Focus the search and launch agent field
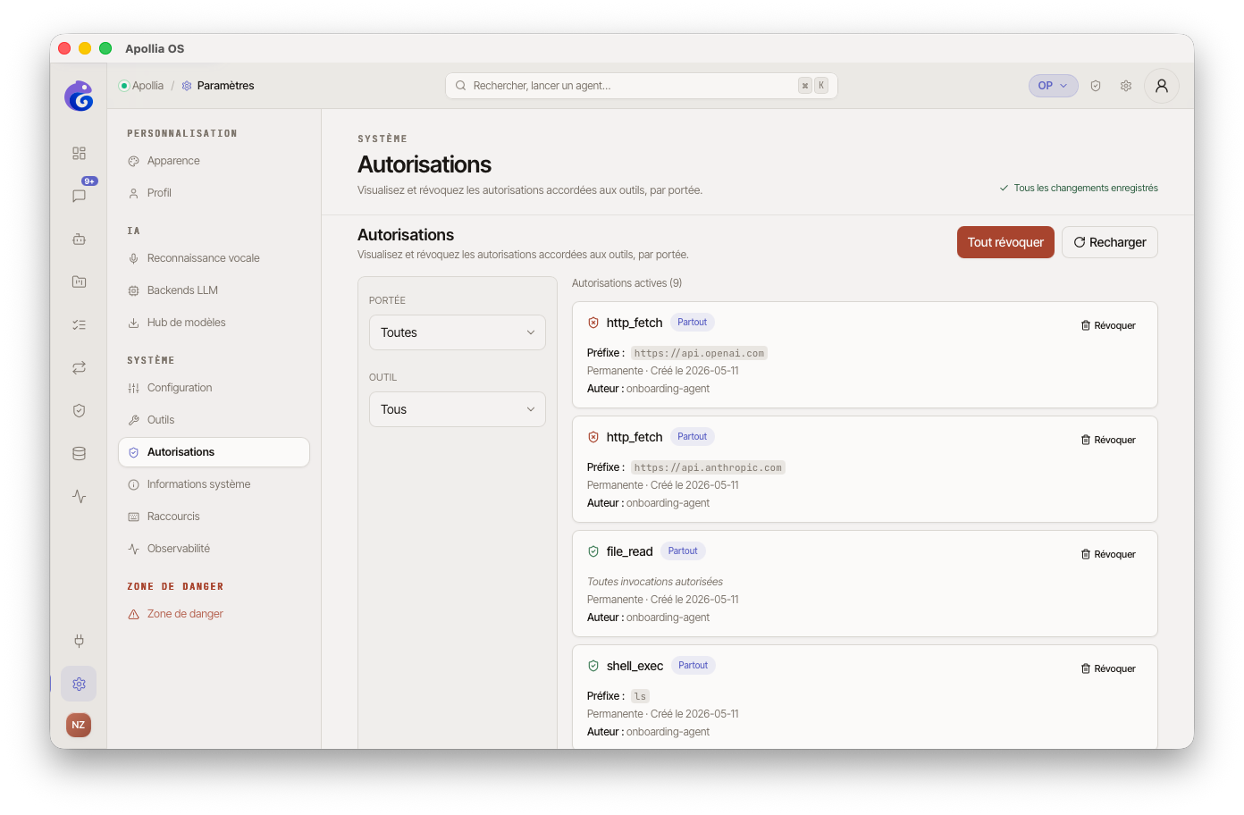 (x=641, y=86)
